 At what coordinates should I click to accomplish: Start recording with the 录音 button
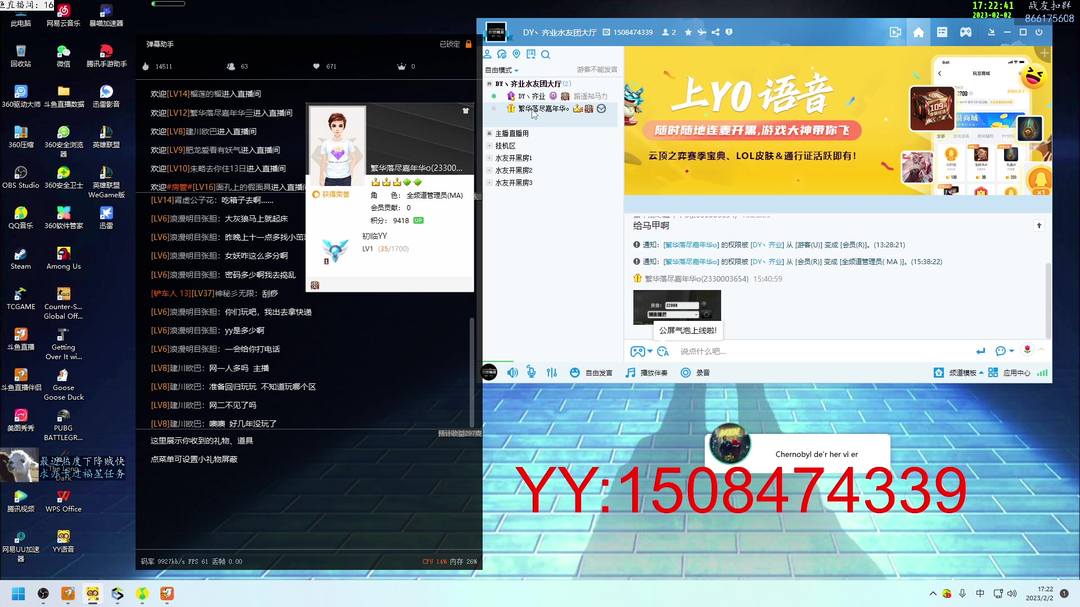(695, 373)
